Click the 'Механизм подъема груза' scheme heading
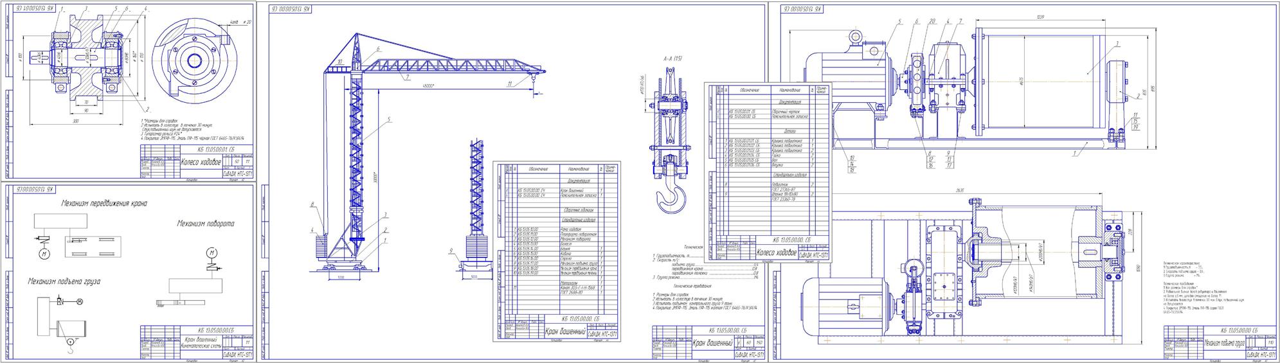The image size is (1280, 363). click(64, 281)
